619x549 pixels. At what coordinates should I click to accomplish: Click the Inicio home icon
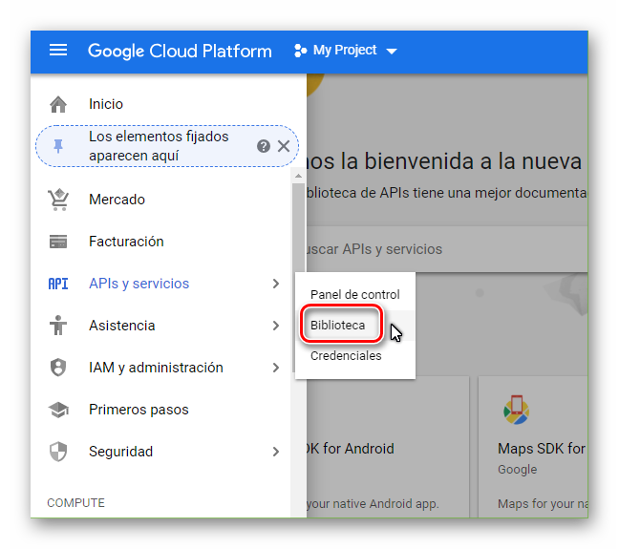coord(58,104)
